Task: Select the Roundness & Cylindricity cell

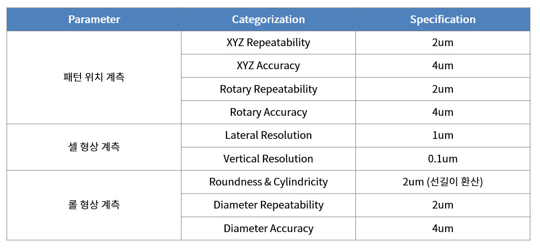Action: 268,182
